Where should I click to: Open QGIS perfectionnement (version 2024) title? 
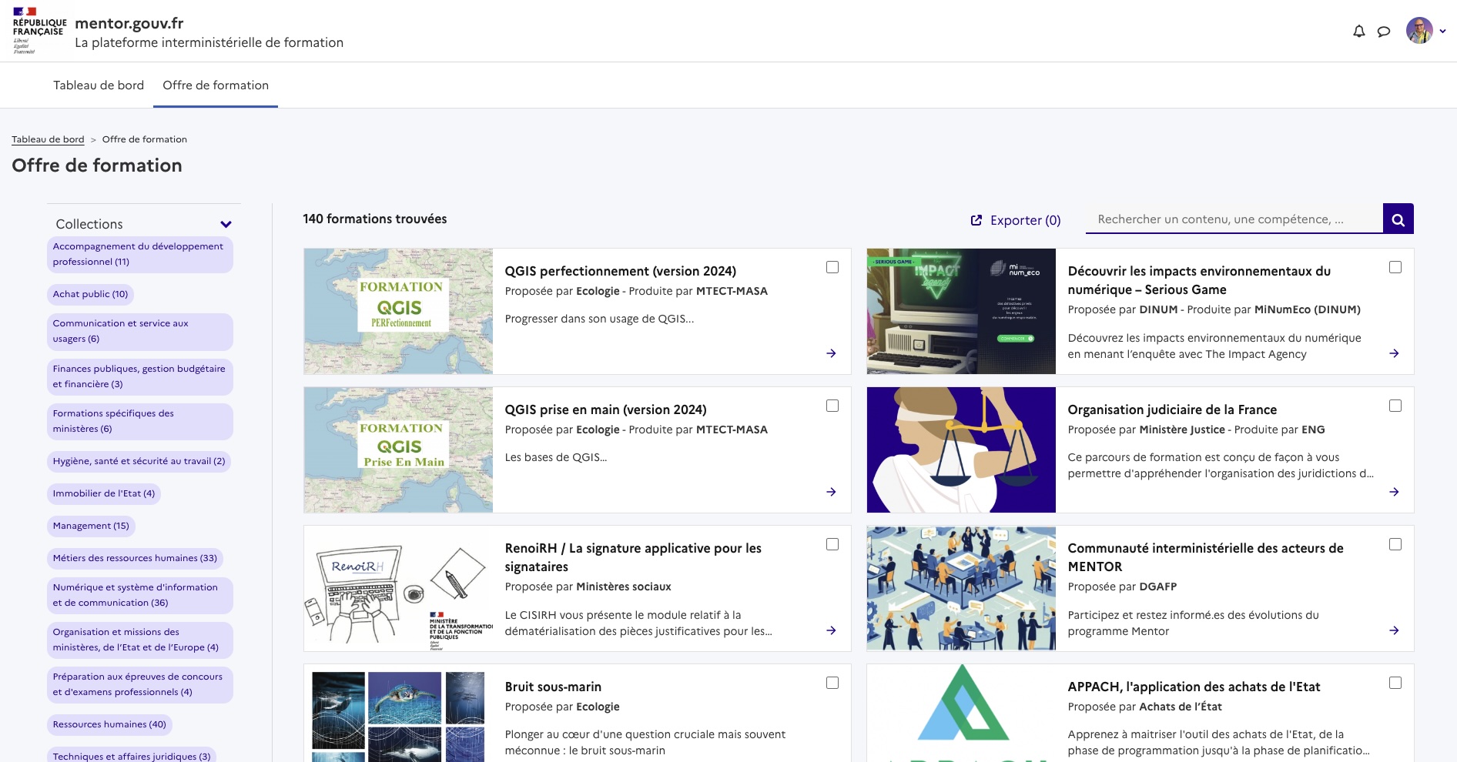(621, 271)
